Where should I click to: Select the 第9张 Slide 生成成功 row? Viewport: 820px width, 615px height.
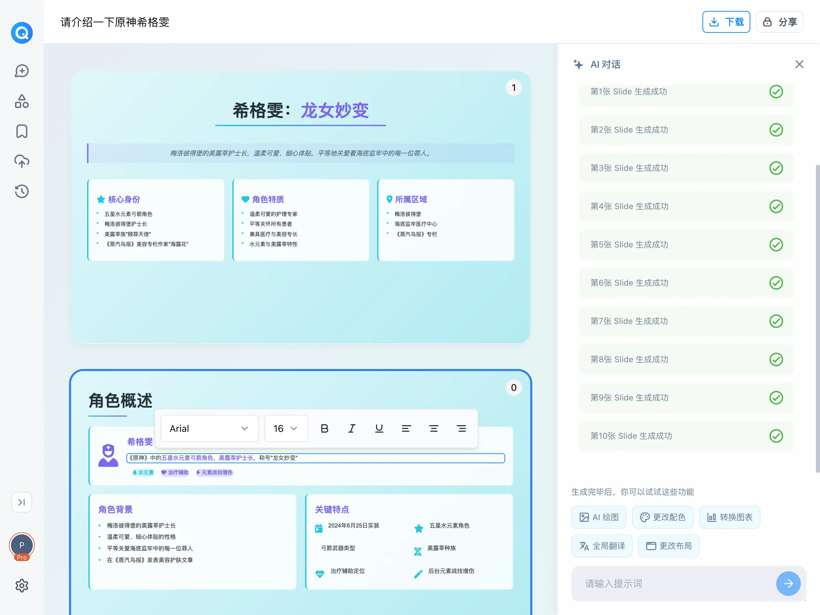coord(686,398)
